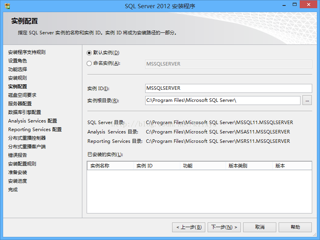Click the 已安装的实例 label

tap(105, 155)
